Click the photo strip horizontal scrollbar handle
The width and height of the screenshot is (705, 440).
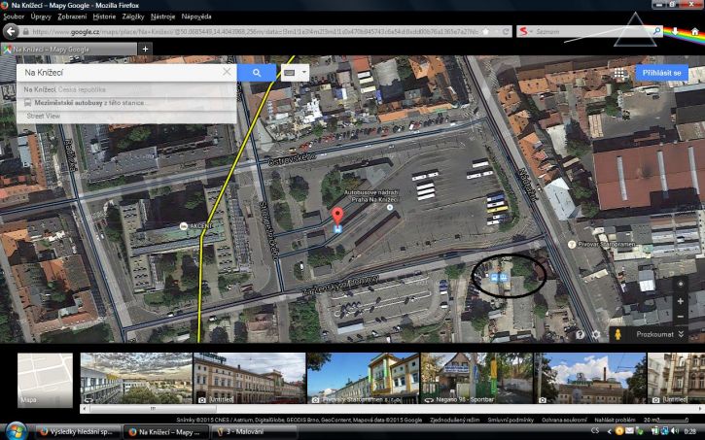tap(153, 409)
